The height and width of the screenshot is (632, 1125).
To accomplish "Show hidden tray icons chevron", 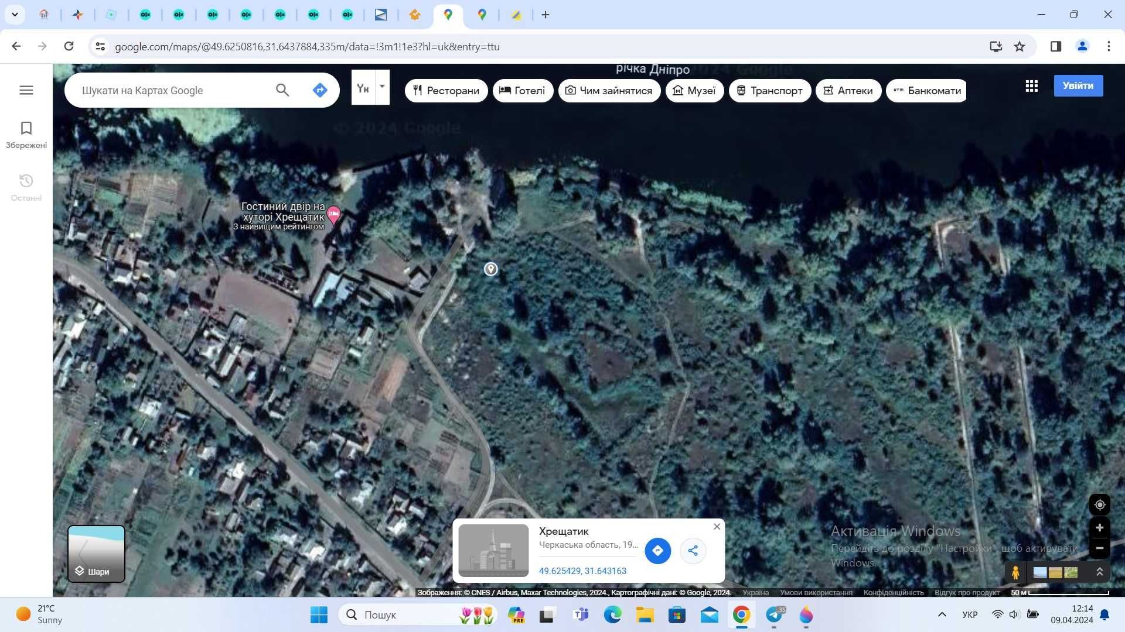I will coord(942,614).
